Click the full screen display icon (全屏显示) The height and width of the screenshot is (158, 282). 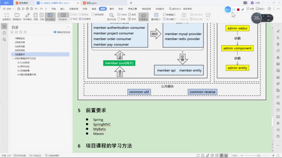tap(7, 17)
